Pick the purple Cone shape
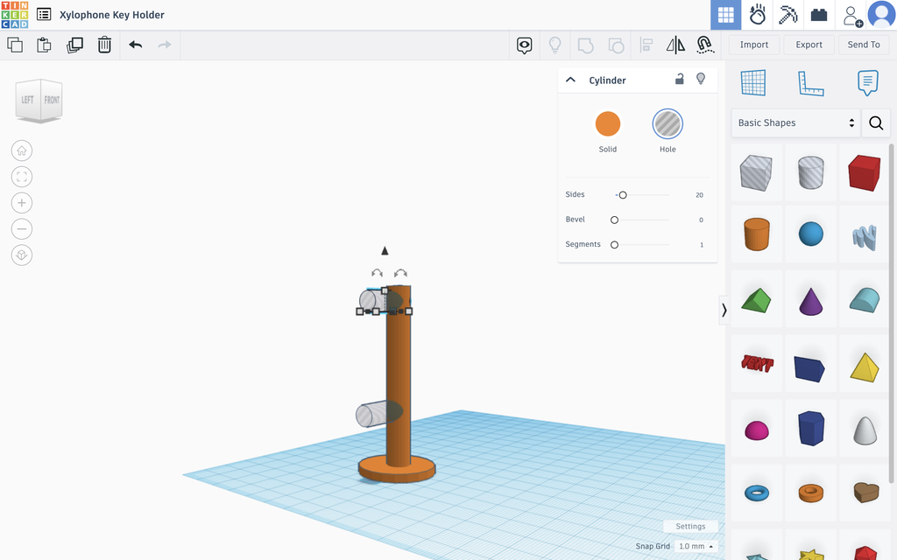 point(810,301)
